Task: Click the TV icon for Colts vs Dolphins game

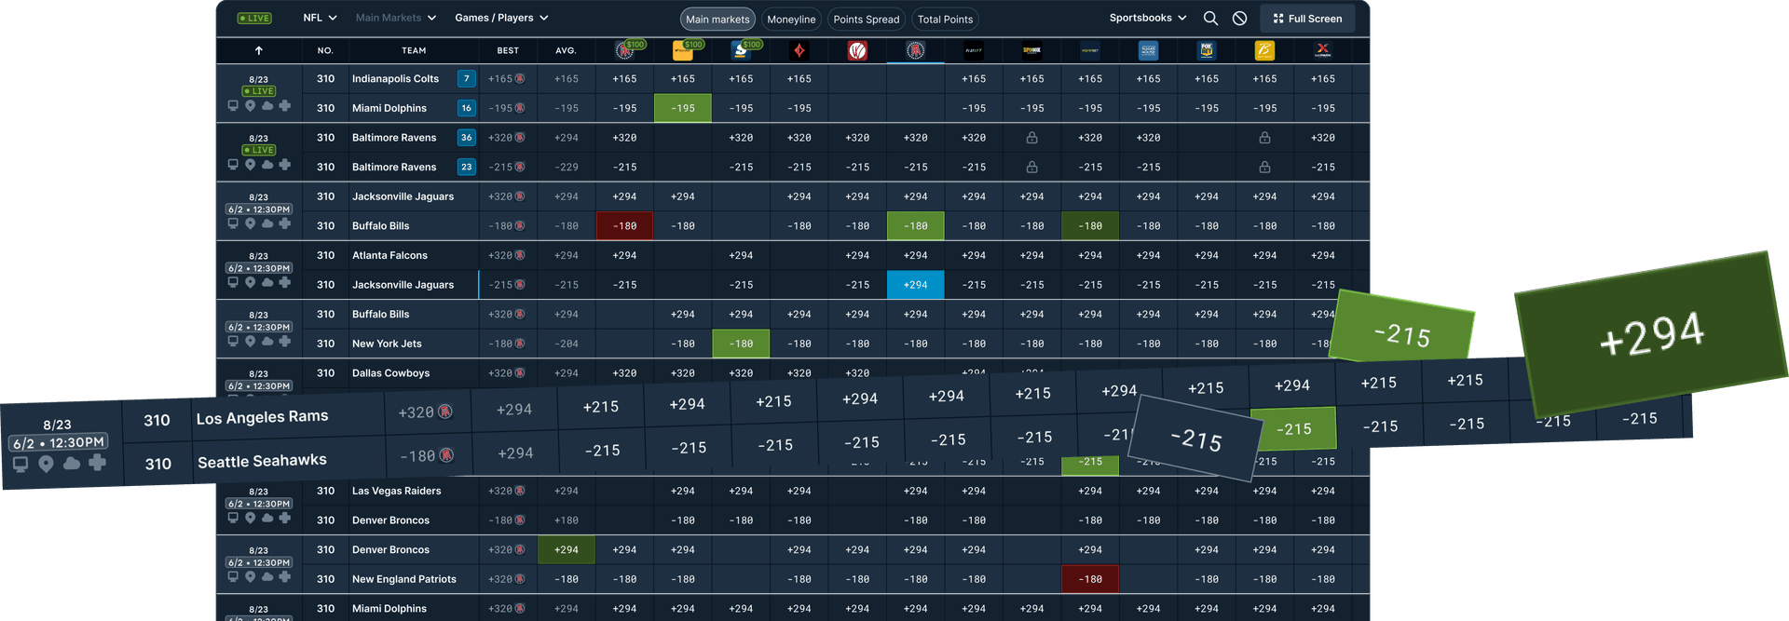Action: click(233, 106)
